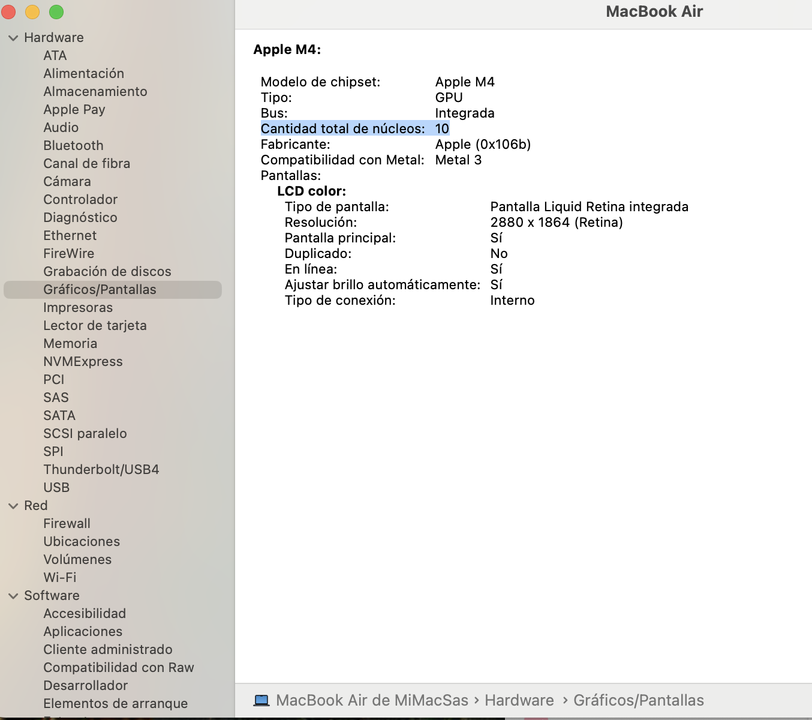This screenshot has width=812, height=720.
Task: Open the Almacenamiento report
Action: click(95, 91)
